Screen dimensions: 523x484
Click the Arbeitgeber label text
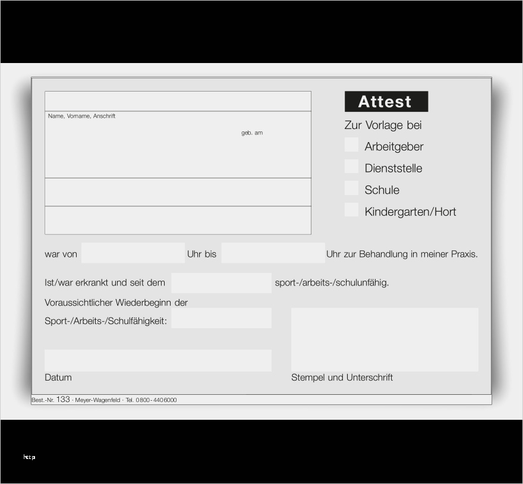point(394,147)
